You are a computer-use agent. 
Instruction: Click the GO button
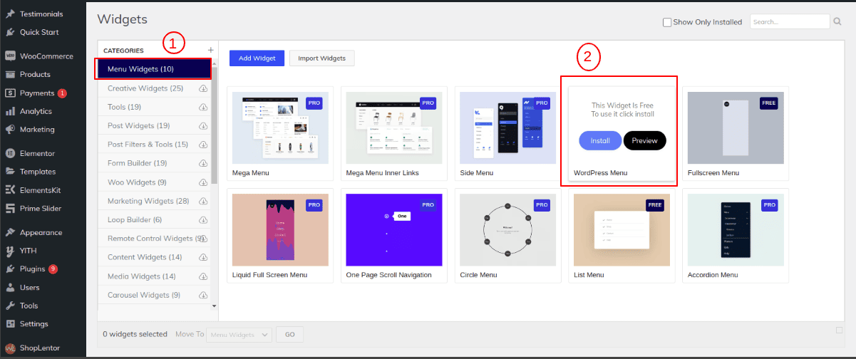click(x=289, y=334)
